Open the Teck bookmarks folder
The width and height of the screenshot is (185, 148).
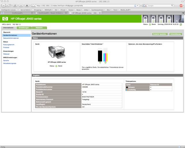[x=116, y=10]
